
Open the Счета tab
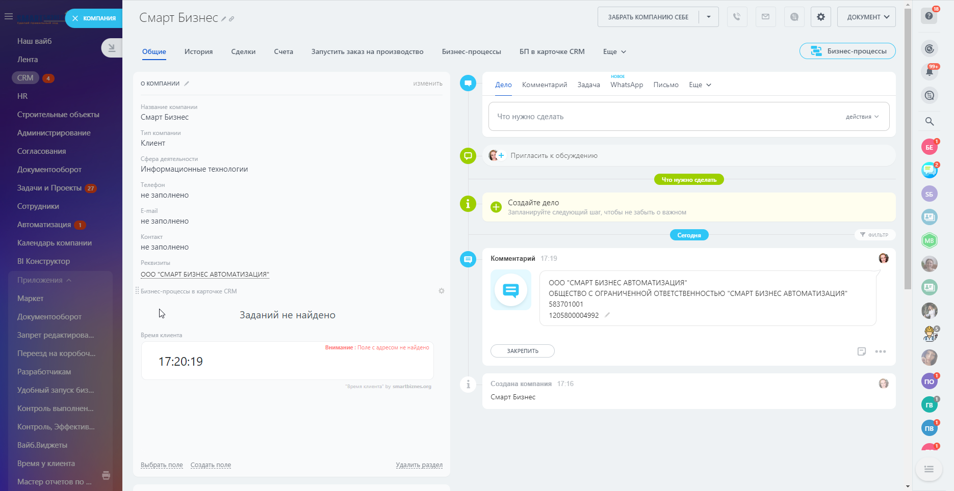(x=283, y=51)
